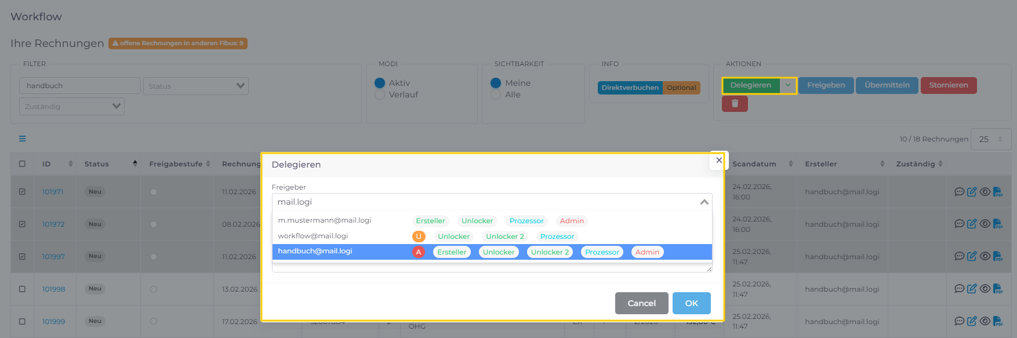Open comment bubble for invoice 101999
Image resolution: width=1017 pixels, height=338 pixels.
click(x=959, y=321)
